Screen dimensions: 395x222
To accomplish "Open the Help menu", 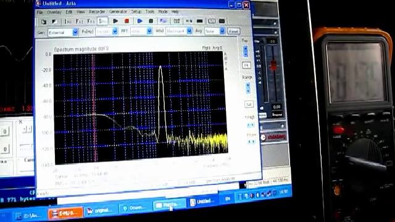I will pyautogui.click(x=175, y=12).
